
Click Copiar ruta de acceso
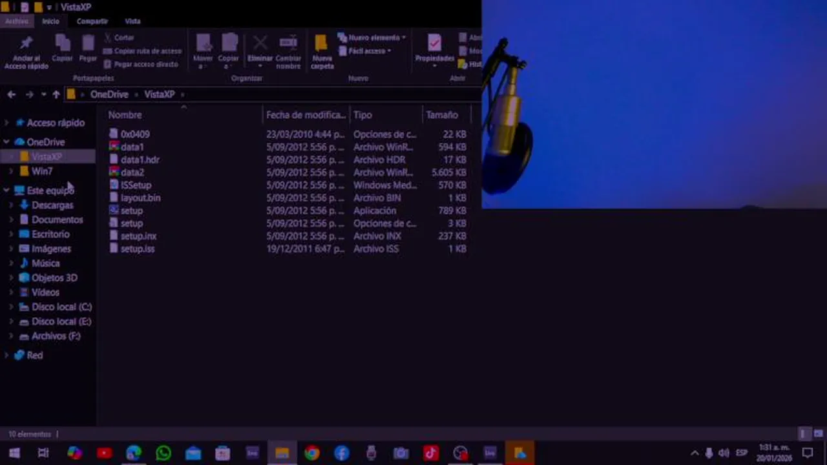[142, 51]
